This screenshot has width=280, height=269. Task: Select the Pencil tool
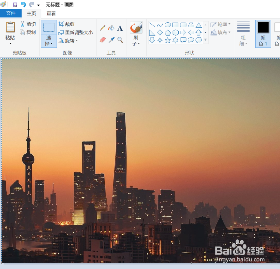103,28
